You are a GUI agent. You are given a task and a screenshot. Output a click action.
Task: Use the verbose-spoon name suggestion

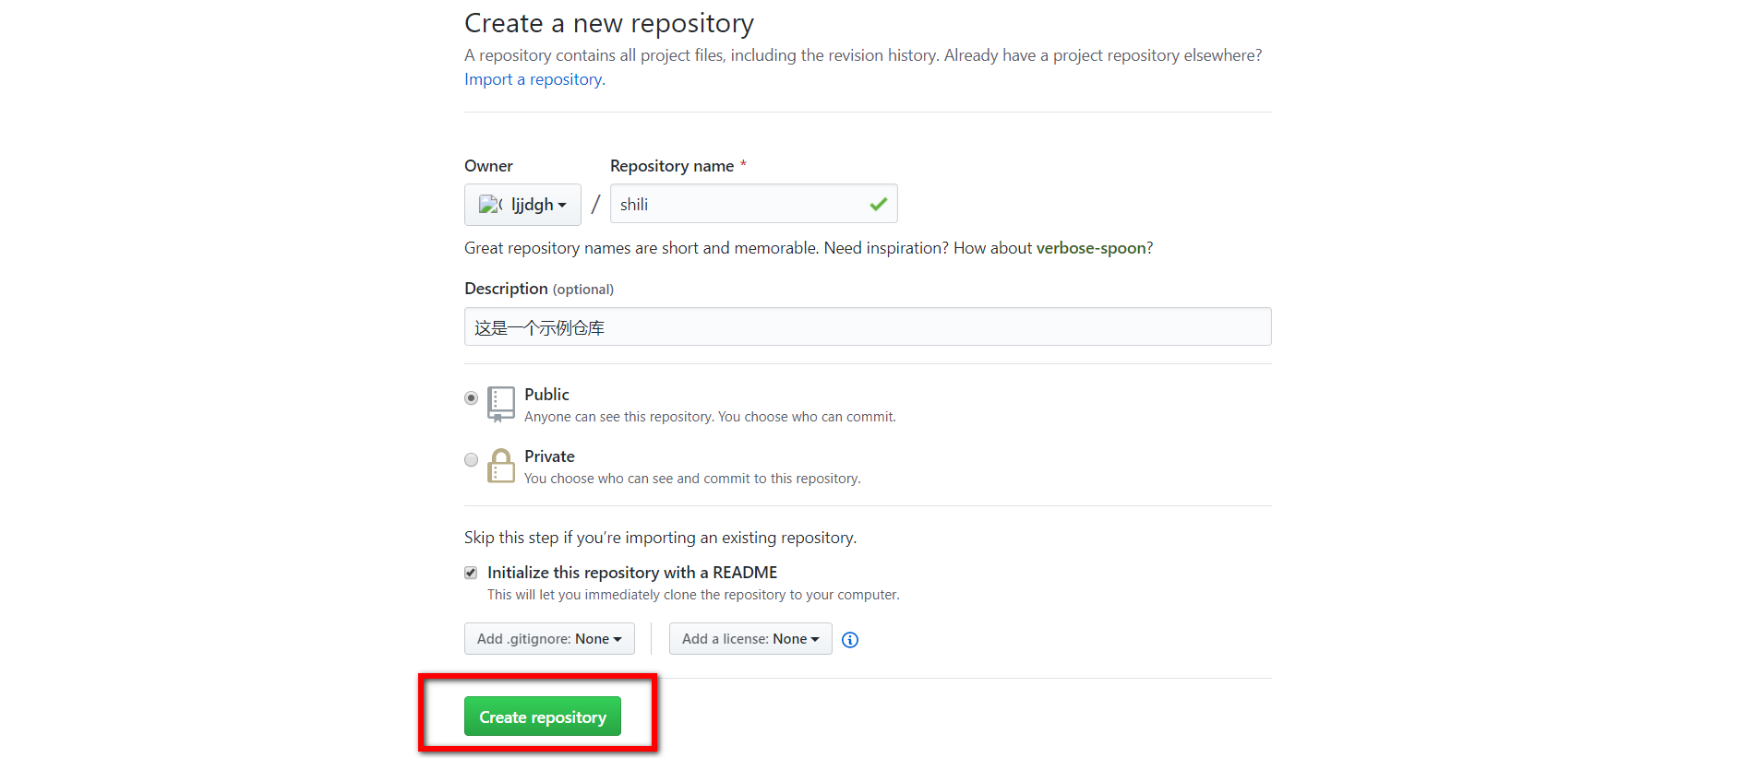(x=1090, y=248)
